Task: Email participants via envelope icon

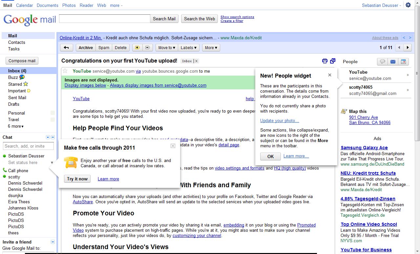Action: (393, 62)
